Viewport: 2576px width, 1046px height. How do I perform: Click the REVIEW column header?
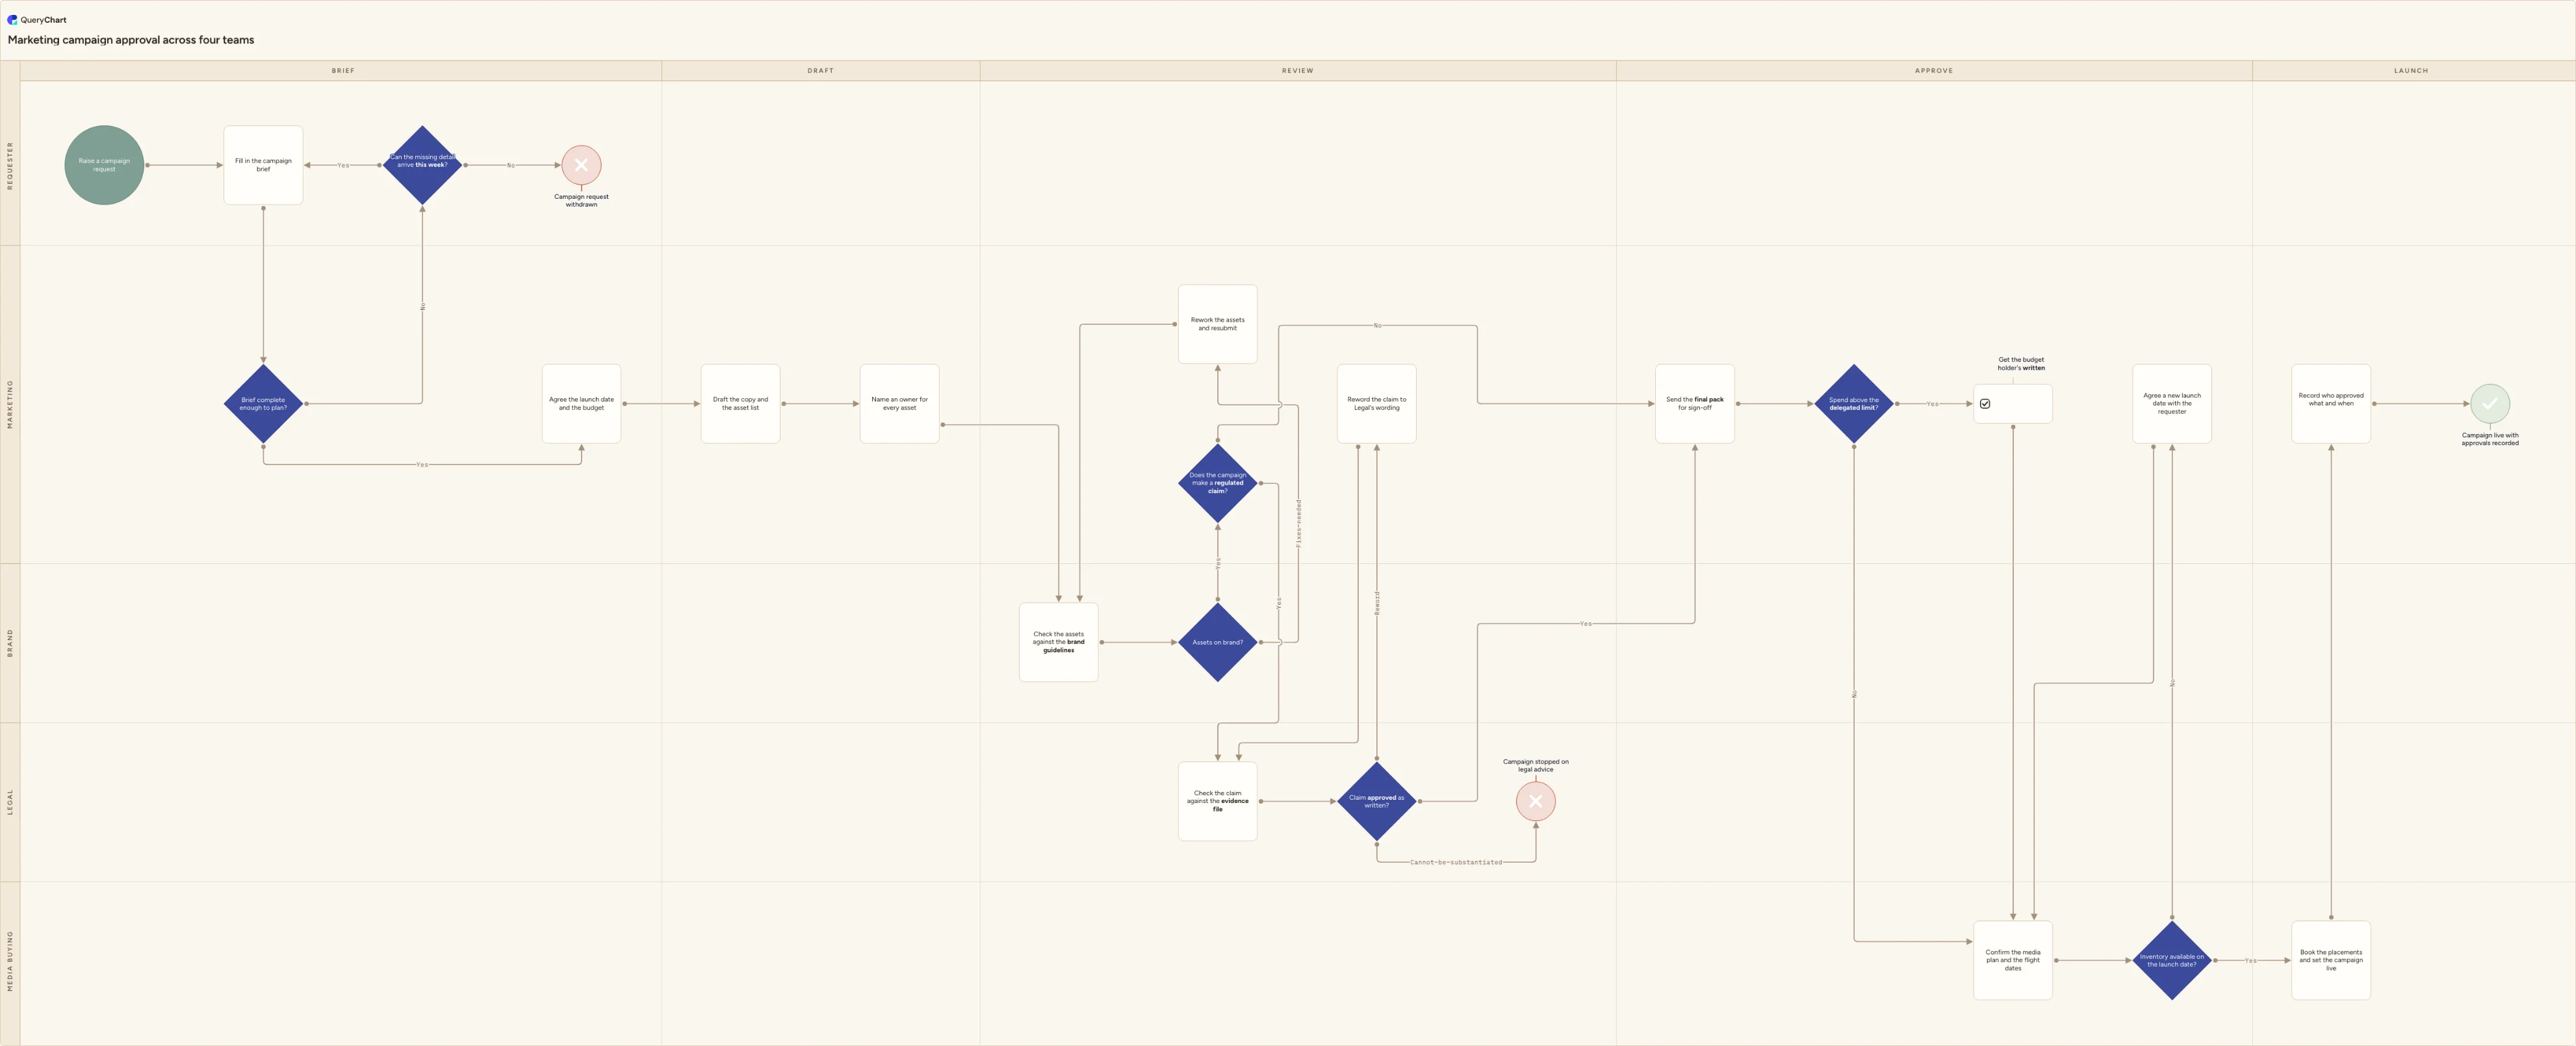click(1297, 71)
